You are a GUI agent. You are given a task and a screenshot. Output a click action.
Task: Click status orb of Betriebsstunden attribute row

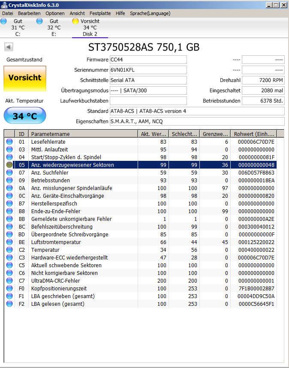click(9, 180)
